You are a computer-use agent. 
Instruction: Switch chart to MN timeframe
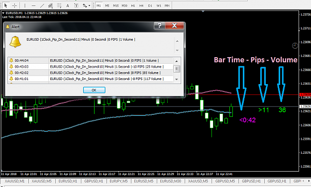[167, 6]
